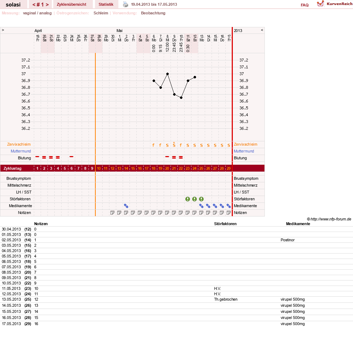Expand the chart with the top-left > arrow
The width and height of the screenshot is (353, 360).
point(3,30)
